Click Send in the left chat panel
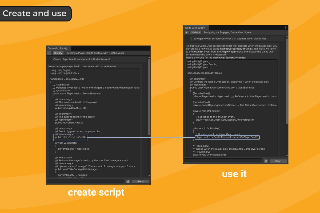The height and width of the screenshot is (213, 320). click(141, 182)
